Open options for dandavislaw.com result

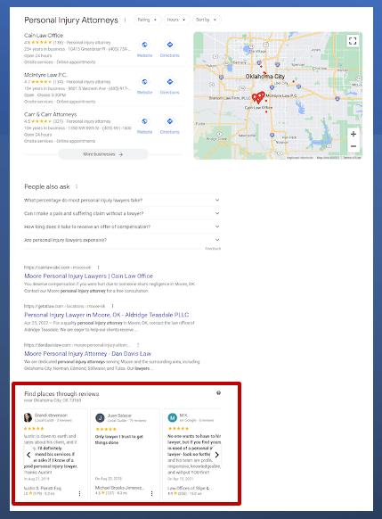[x=138, y=345]
